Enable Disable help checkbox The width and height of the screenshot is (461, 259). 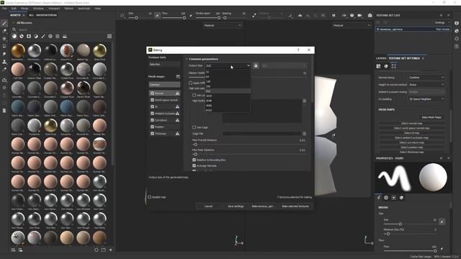[150, 197]
